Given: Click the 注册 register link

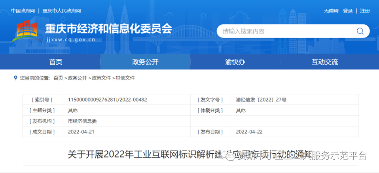Looking at the screenshot, I should 365,11.
